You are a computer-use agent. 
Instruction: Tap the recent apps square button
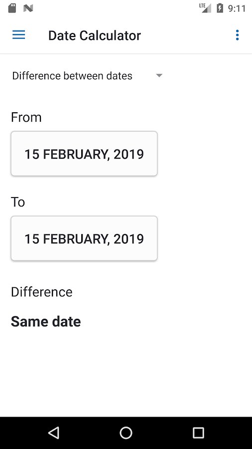pos(198,433)
